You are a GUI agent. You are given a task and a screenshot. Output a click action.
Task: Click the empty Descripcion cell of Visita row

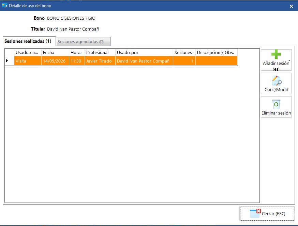coord(217,61)
